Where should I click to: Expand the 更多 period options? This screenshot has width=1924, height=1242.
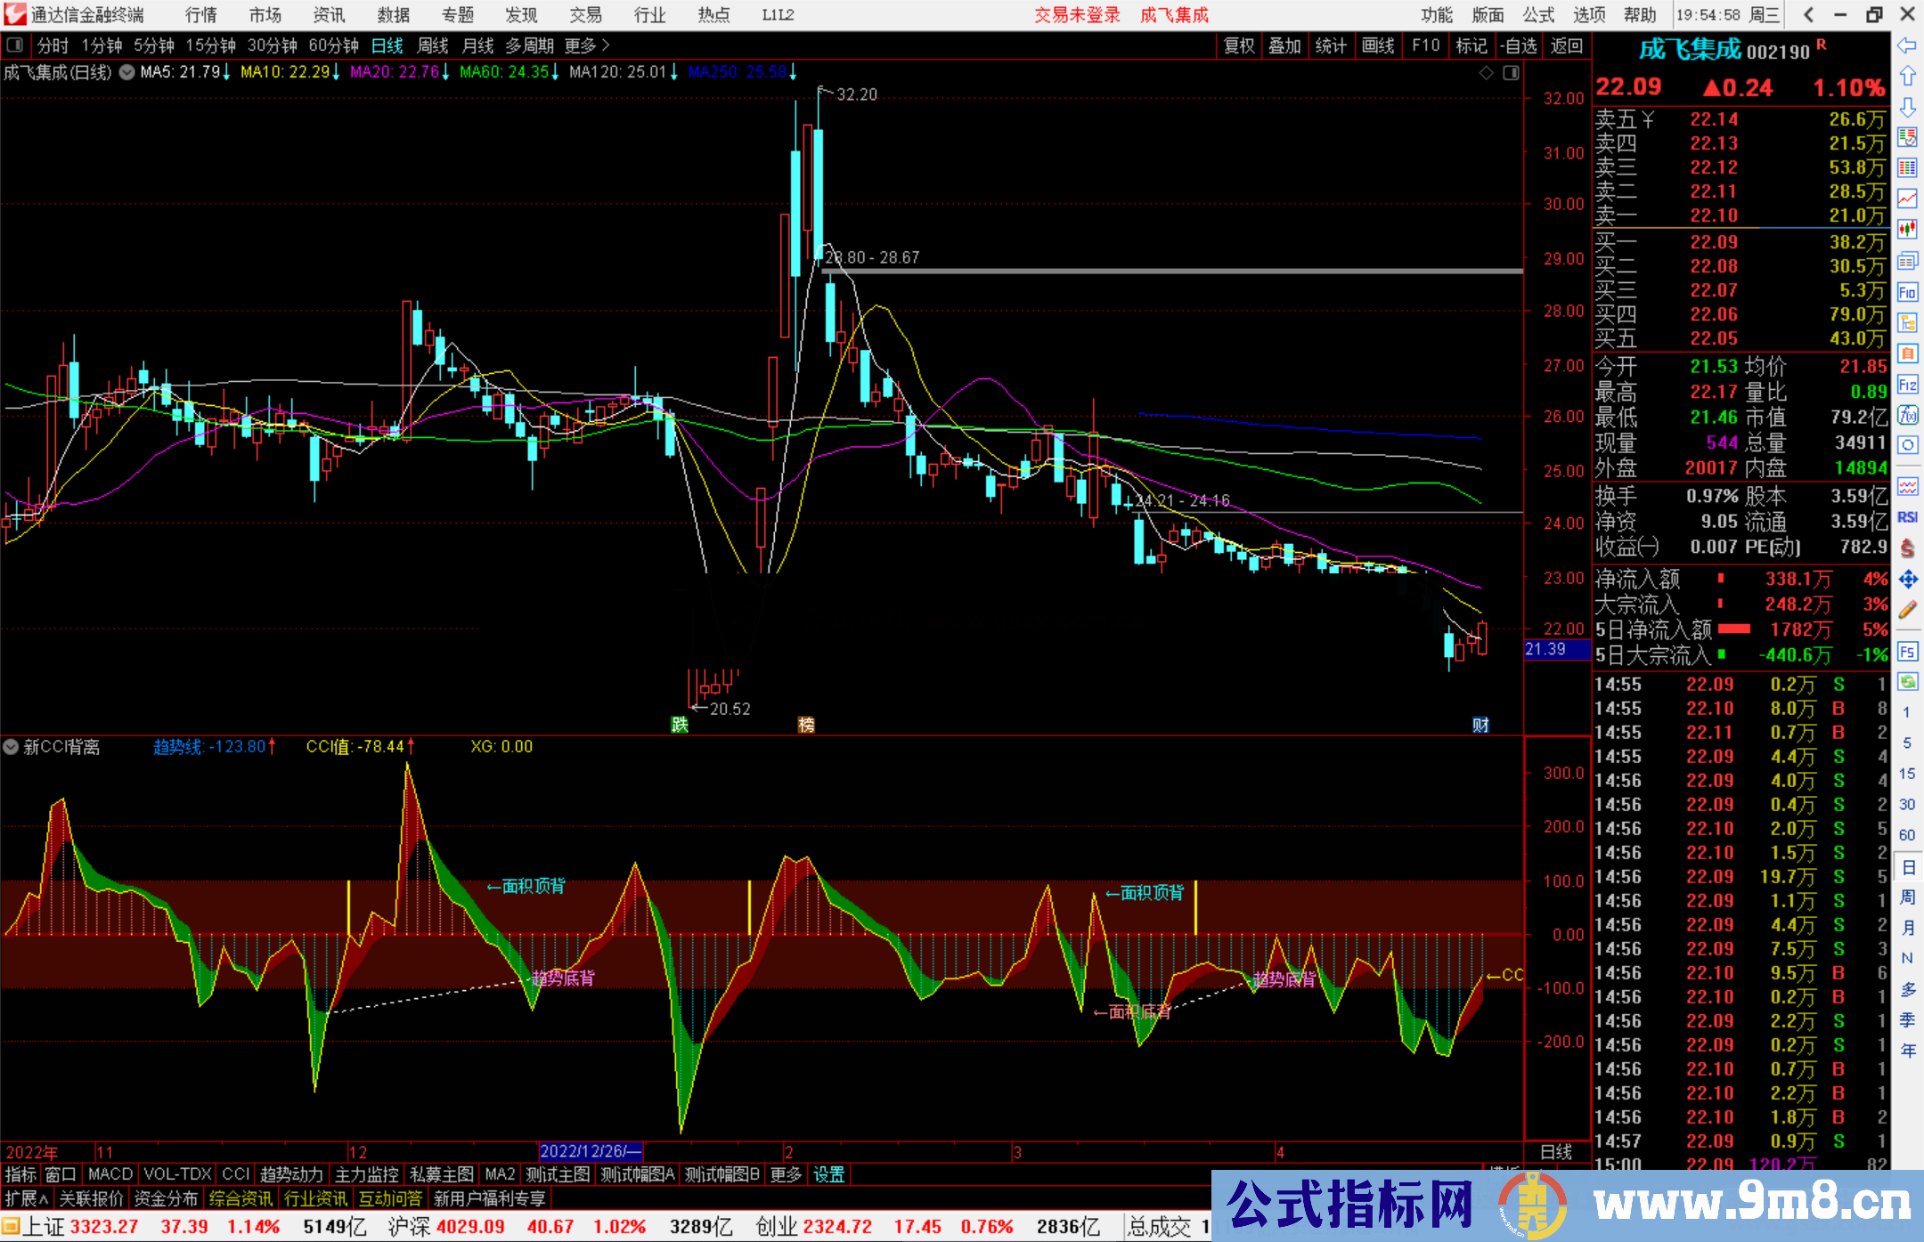coord(586,45)
